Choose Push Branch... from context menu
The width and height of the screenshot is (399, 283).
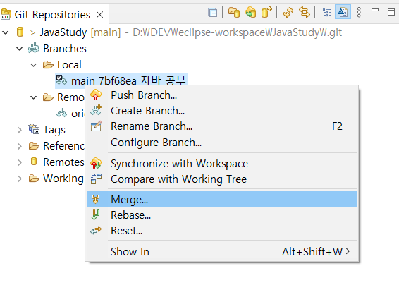[221, 95]
